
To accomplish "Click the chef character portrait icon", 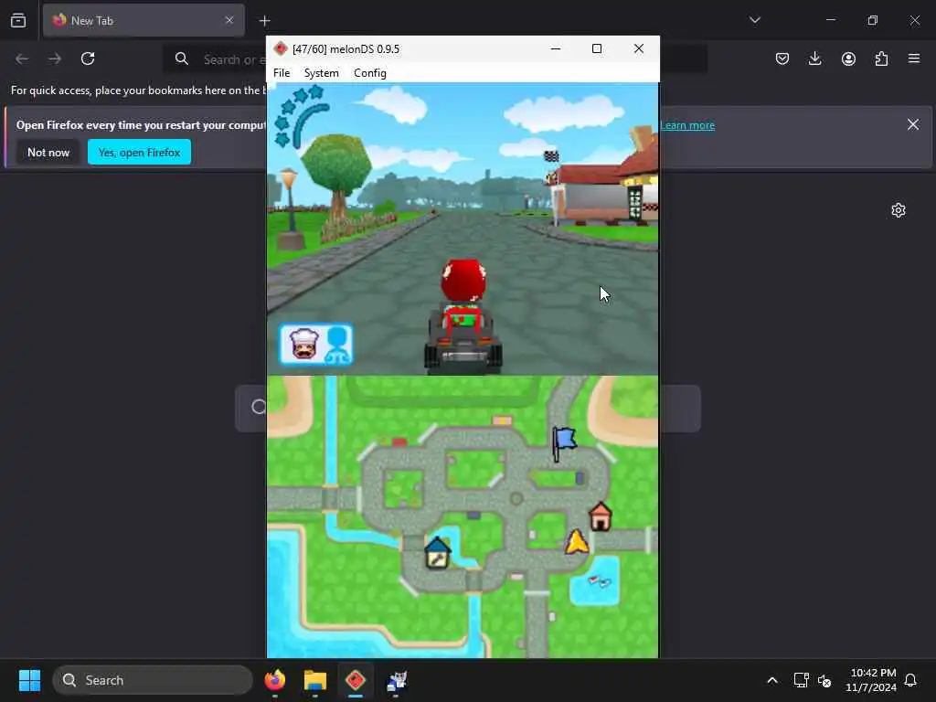I will click(x=303, y=345).
